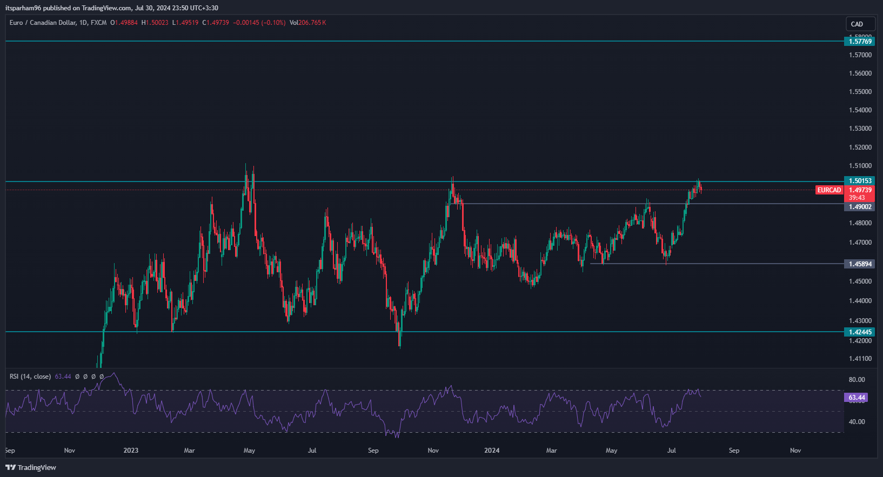
Task: Click the Vol 206.765K reading
Action: coord(307,23)
